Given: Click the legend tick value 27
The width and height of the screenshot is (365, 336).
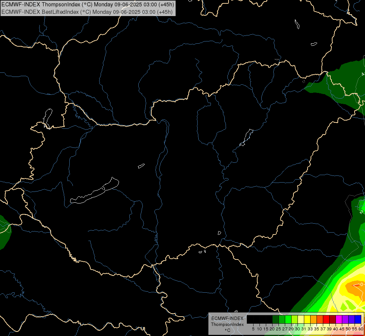Looking at the screenshot, I should [x=285, y=329].
